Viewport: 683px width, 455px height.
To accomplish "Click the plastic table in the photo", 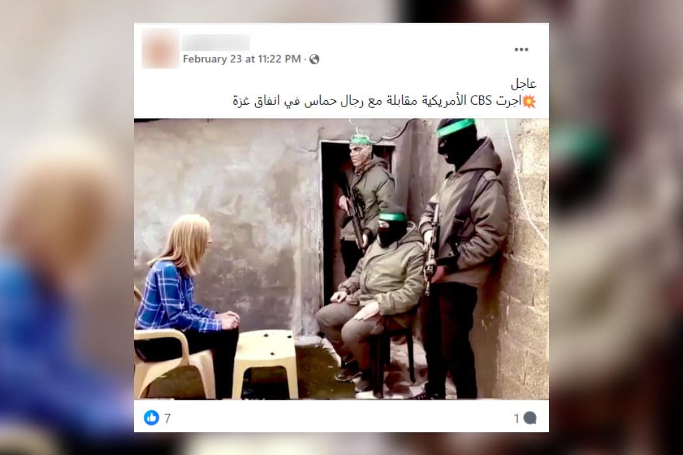I will coord(265,363).
